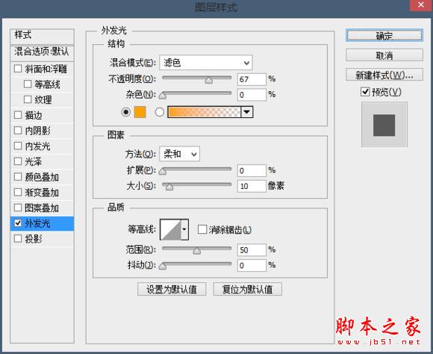Enable the 内阴影 checkbox
The width and height of the screenshot is (433, 354).
pyautogui.click(x=18, y=130)
